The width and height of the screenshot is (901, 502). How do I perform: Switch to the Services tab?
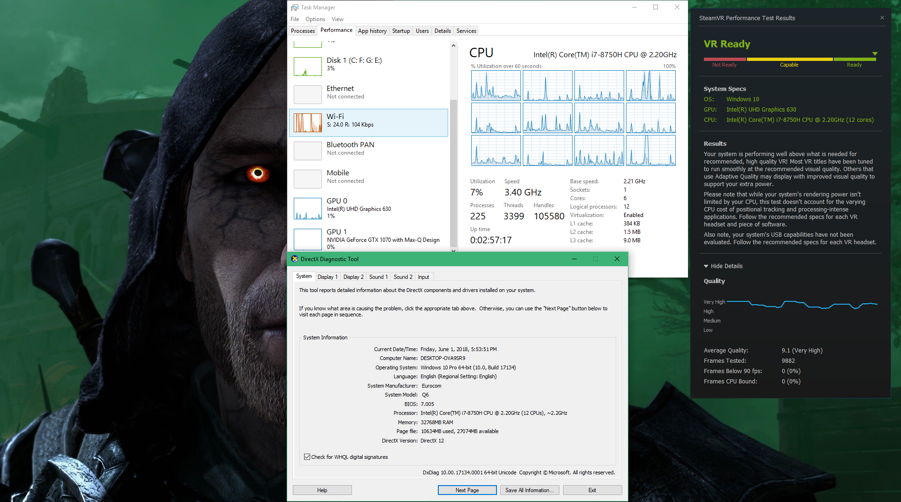point(466,31)
